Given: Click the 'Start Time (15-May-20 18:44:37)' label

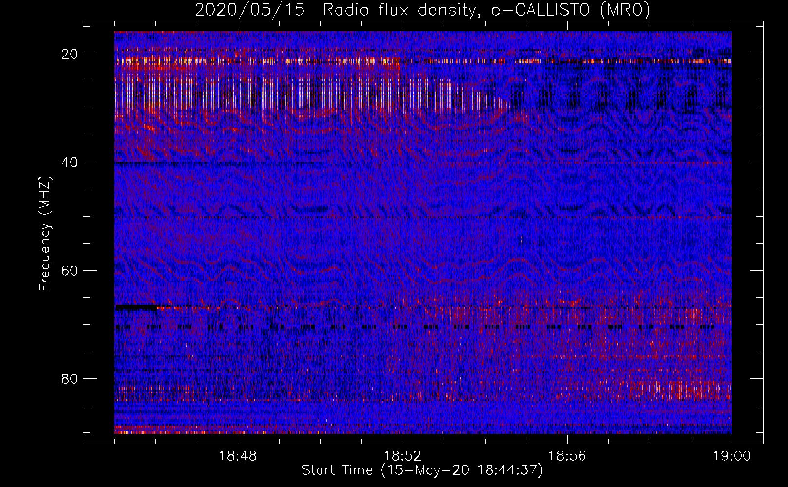Looking at the screenshot, I should (422, 470).
